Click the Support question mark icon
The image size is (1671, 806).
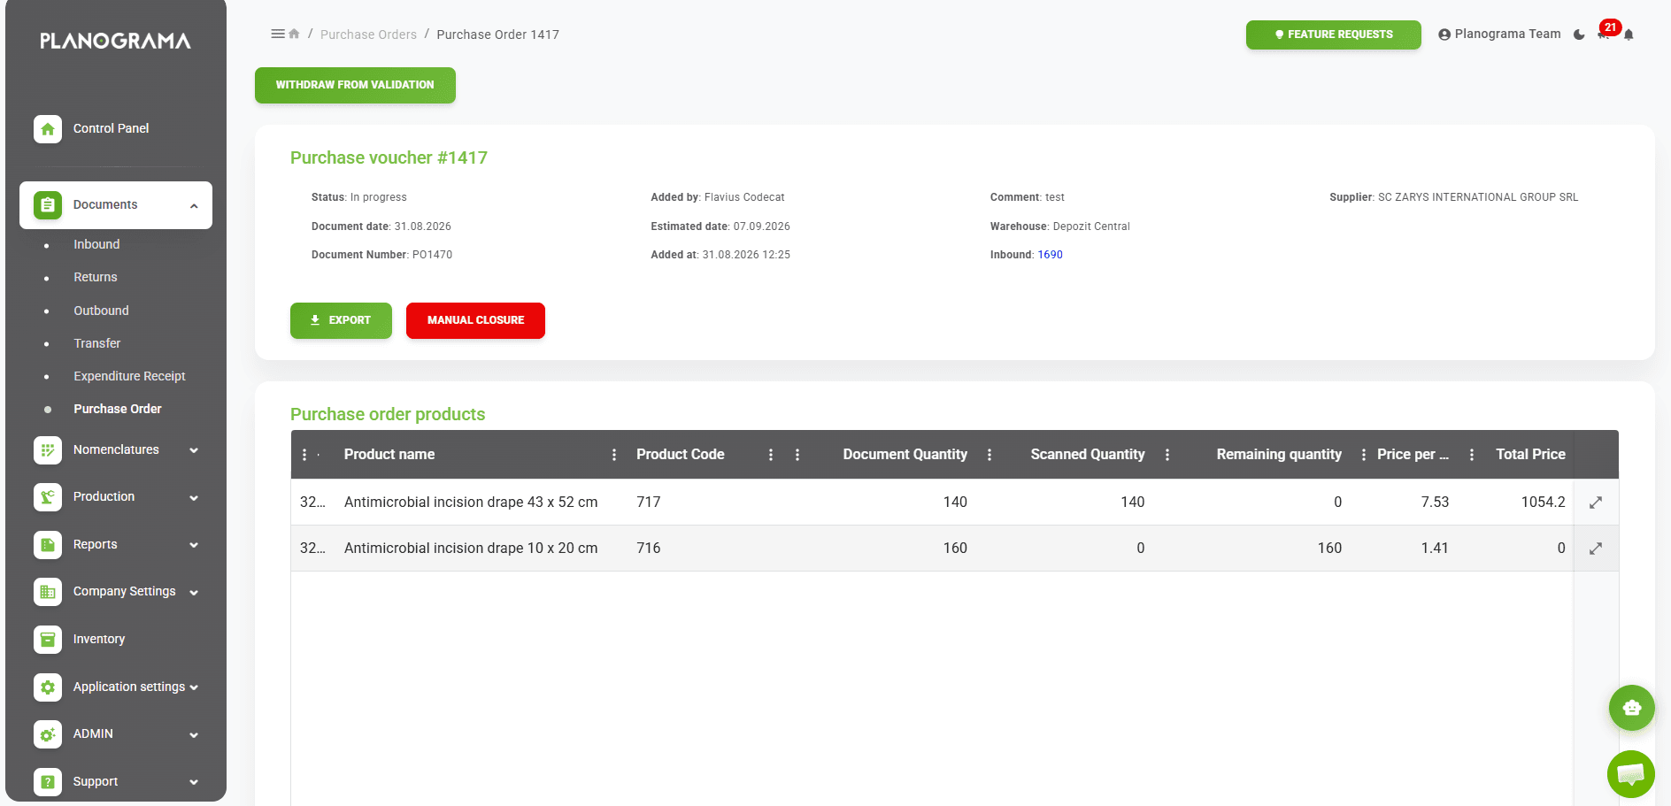click(x=48, y=782)
